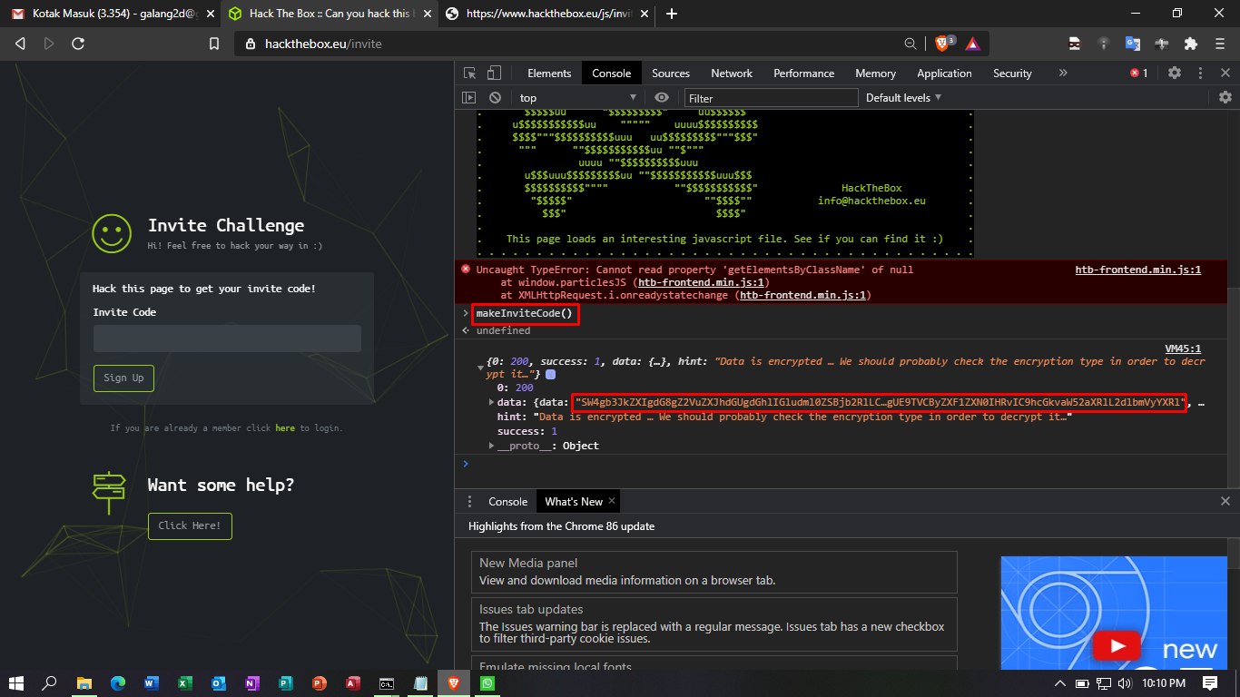Close the DevTools panel

click(1225, 74)
